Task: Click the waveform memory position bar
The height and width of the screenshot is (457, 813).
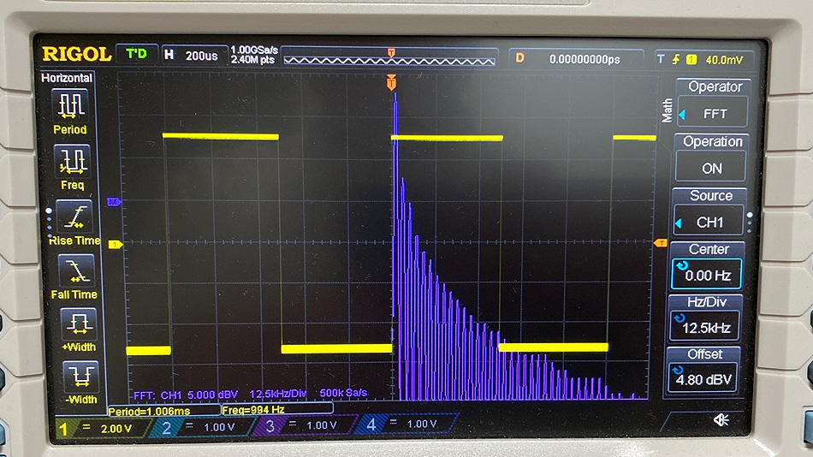Action: tap(389, 58)
